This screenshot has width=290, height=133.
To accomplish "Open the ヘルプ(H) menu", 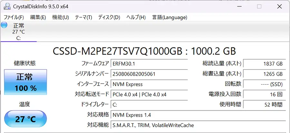I will tap(136, 18).
